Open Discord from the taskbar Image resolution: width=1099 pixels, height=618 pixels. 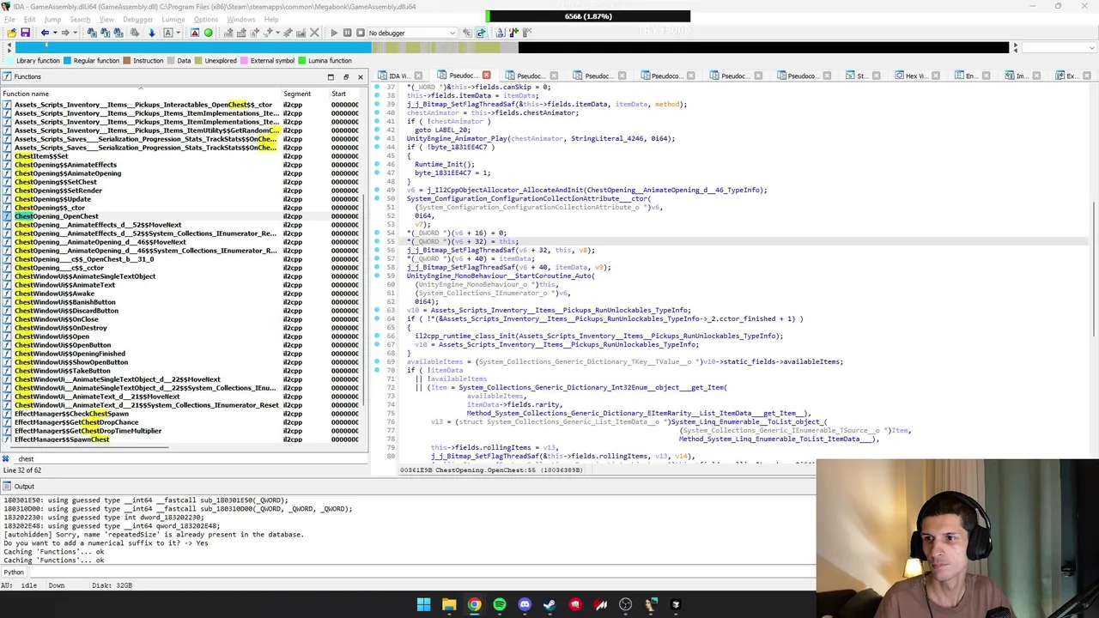pyautogui.click(x=525, y=604)
